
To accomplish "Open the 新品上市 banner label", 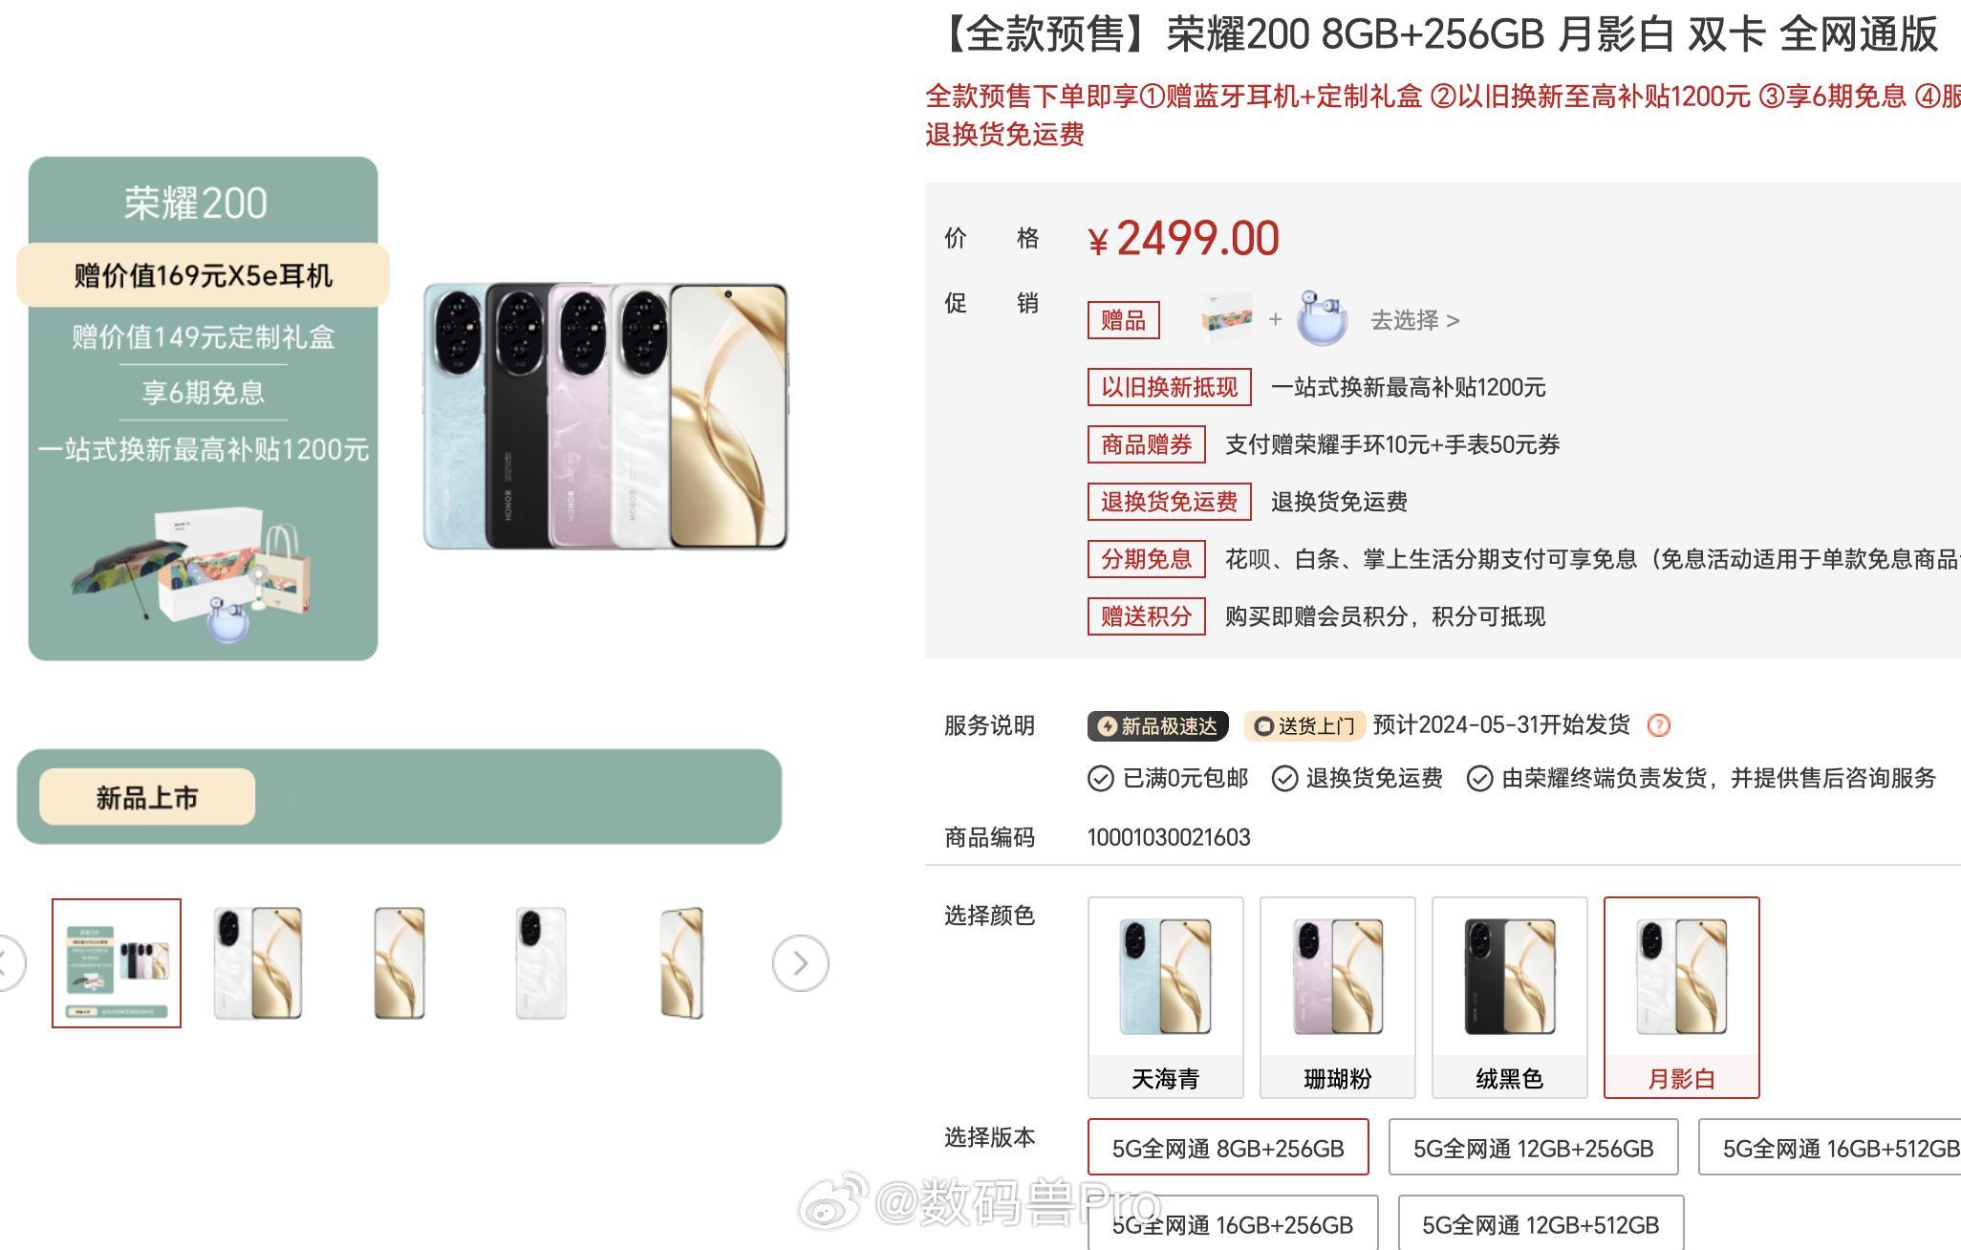I will 147,797.
